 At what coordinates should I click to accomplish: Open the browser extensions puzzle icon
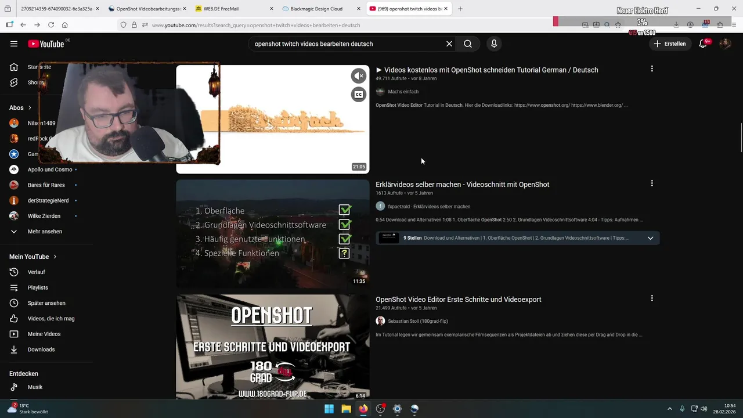coord(720,25)
